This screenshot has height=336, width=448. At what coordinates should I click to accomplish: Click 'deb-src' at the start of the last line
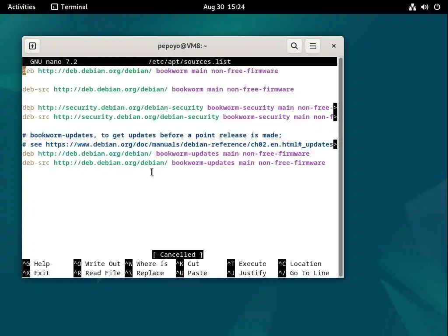36,163
